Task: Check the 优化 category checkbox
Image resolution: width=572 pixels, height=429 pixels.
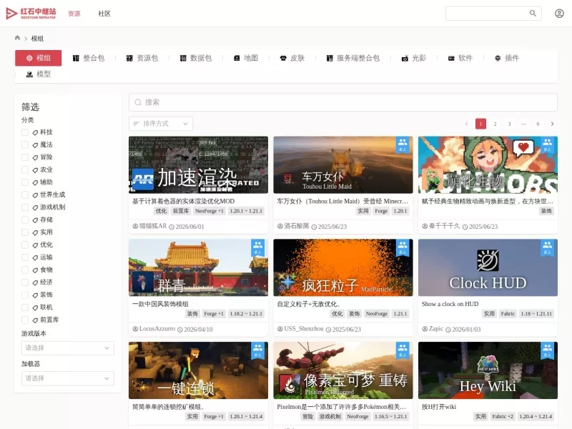Action: click(x=25, y=245)
